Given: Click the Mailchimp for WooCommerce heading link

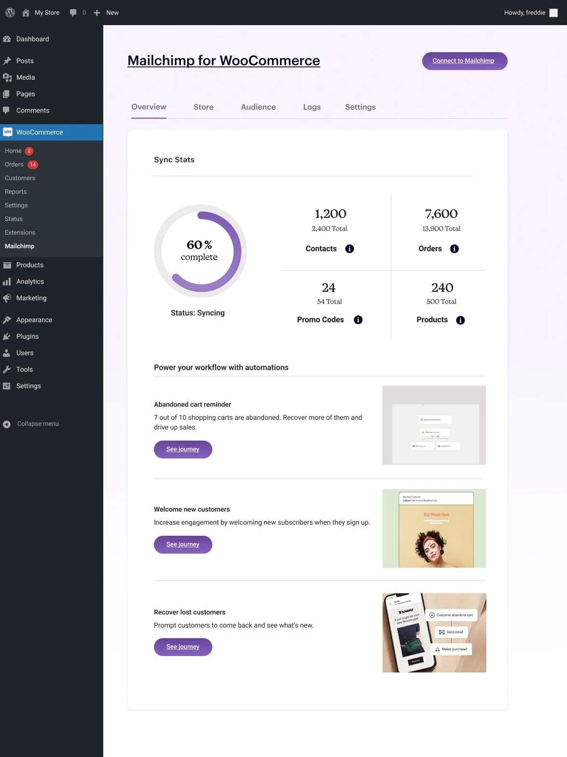Looking at the screenshot, I should click(x=223, y=61).
